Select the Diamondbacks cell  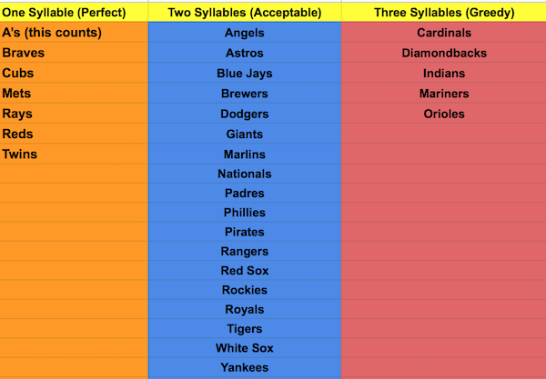pos(444,53)
